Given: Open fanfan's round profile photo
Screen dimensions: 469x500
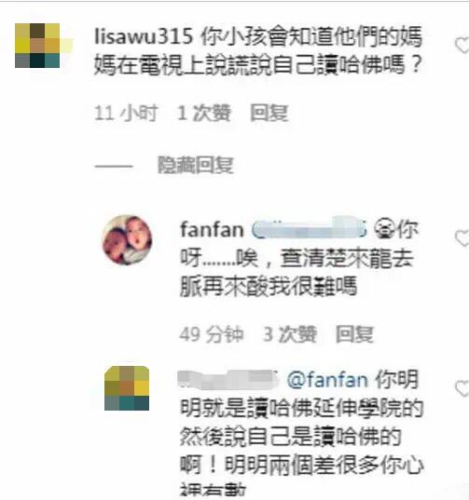Looking at the screenshot, I should (x=128, y=240).
